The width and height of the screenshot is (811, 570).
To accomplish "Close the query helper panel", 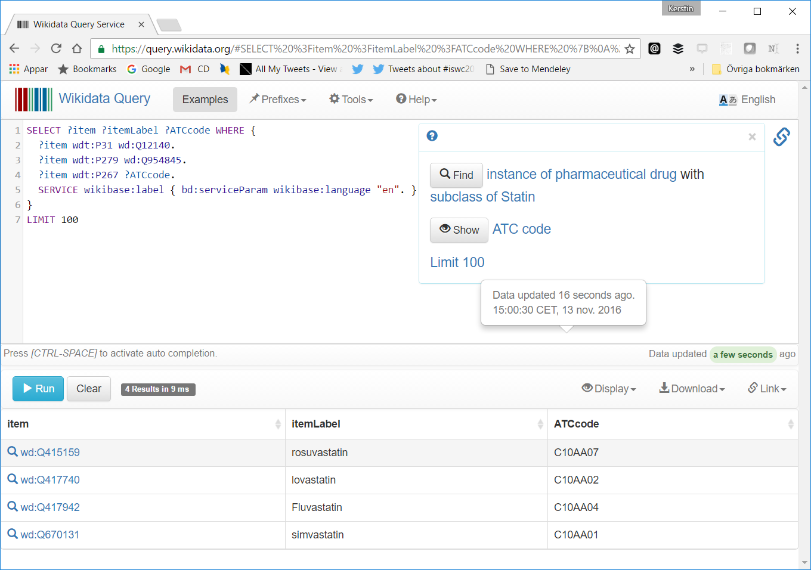I will pyautogui.click(x=752, y=137).
